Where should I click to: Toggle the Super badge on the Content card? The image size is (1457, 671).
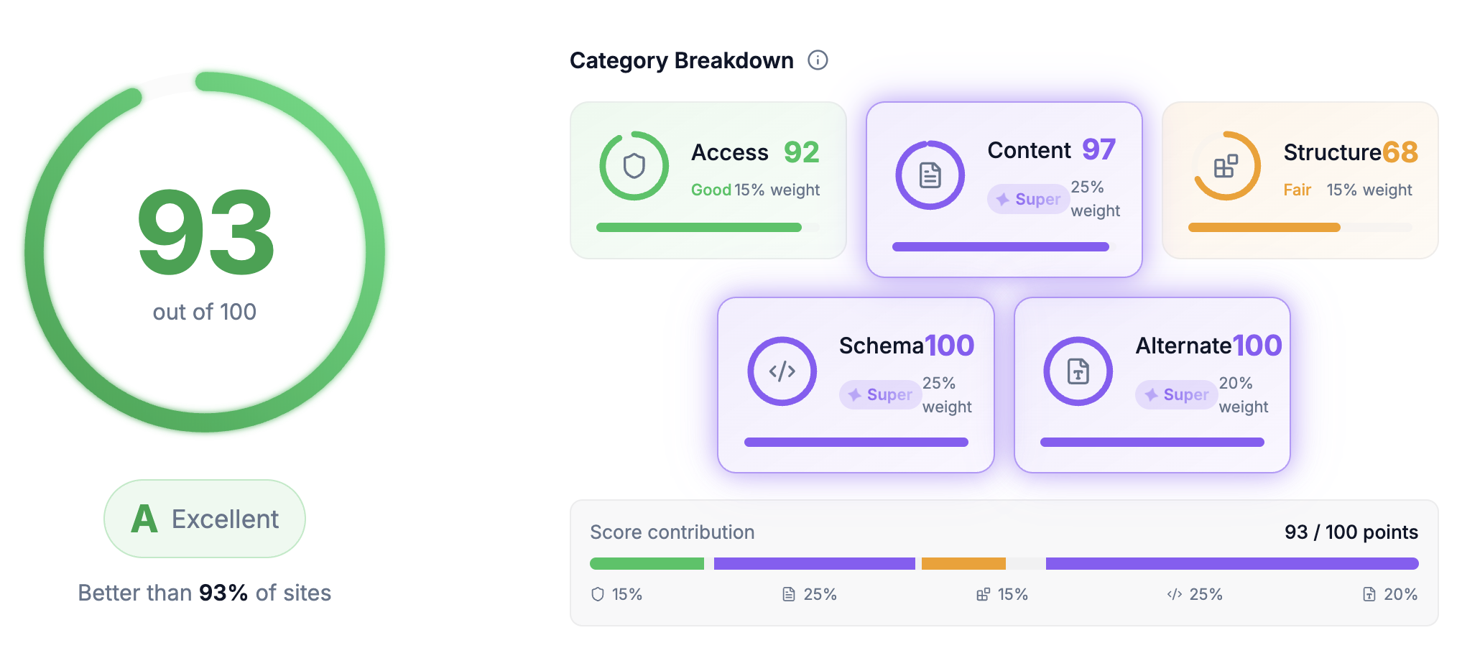click(x=1027, y=199)
